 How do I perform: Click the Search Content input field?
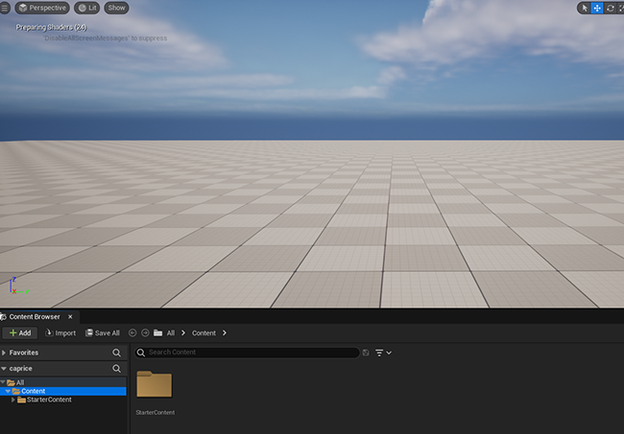(250, 353)
